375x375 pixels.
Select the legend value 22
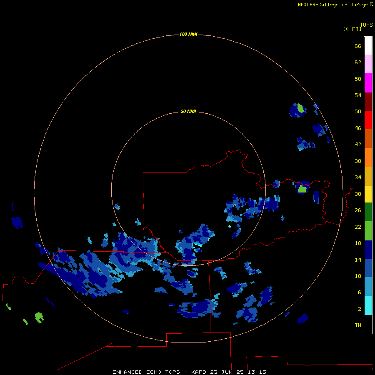tap(358, 227)
